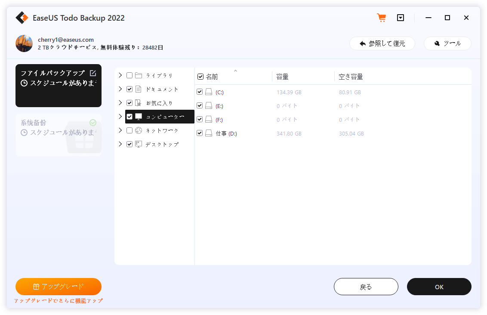Open the shopping cart icon
Image resolution: width=487 pixels, height=315 pixels.
(381, 18)
